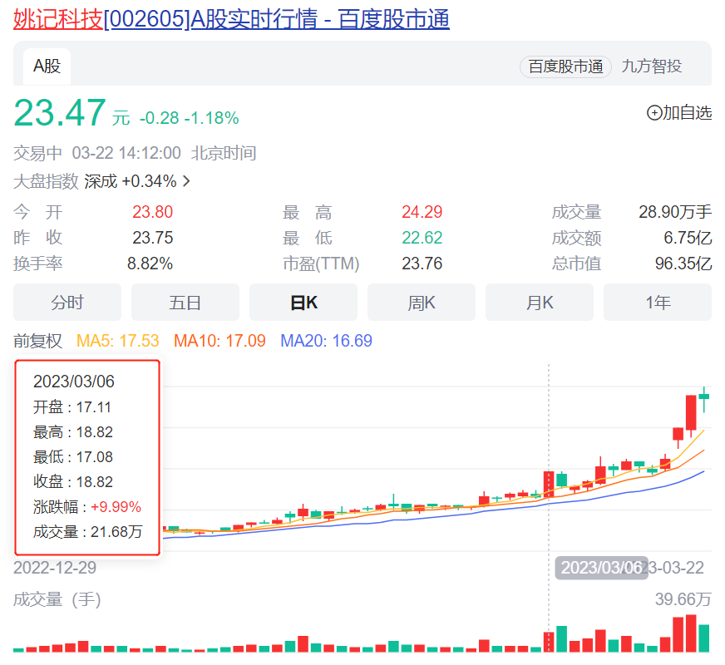This screenshot has height=665, width=725.
Task: Select the A股 tab
Action: [x=47, y=66]
